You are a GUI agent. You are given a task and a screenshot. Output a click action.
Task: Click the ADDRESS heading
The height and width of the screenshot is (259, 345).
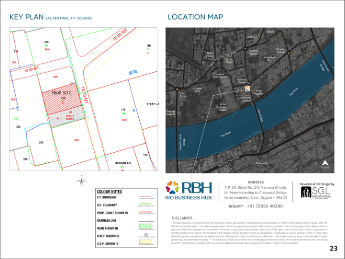click(x=256, y=182)
